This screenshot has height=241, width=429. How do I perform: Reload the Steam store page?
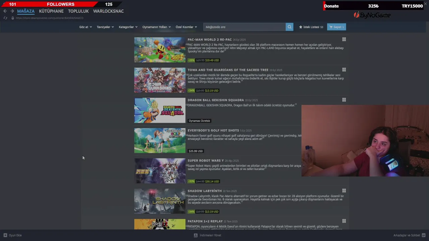pyautogui.click(x=5, y=18)
